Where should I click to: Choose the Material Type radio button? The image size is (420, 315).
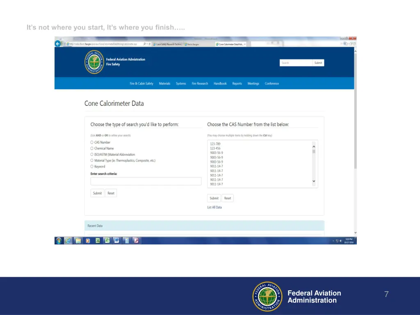92,160
